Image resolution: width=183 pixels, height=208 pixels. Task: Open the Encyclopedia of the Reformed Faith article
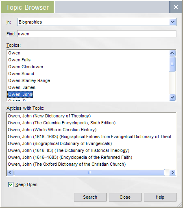(70, 157)
